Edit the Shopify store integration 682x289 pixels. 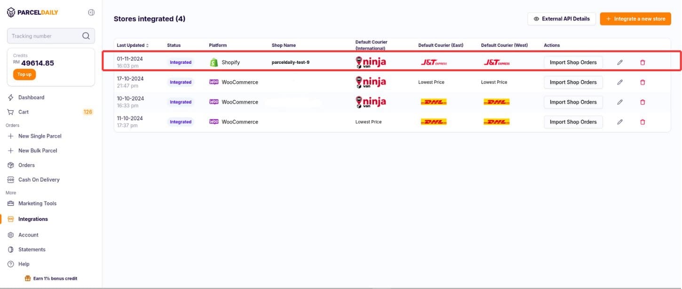pyautogui.click(x=620, y=62)
